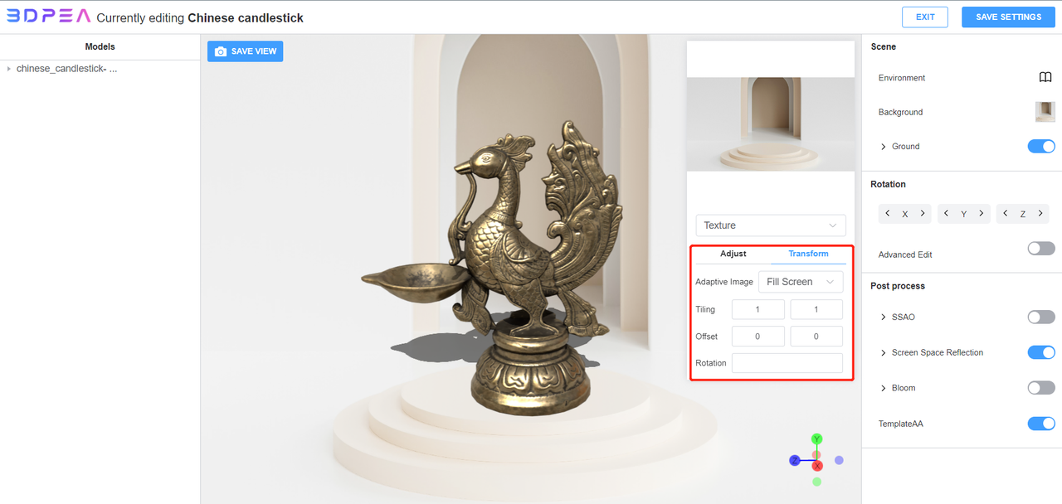The width and height of the screenshot is (1062, 504).
Task: Enable the Advanced Edit switch
Action: tap(1041, 248)
